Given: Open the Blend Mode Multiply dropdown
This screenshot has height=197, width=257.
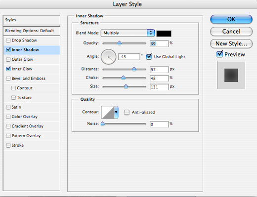Looking at the screenshot, I should tap(128, 33).
